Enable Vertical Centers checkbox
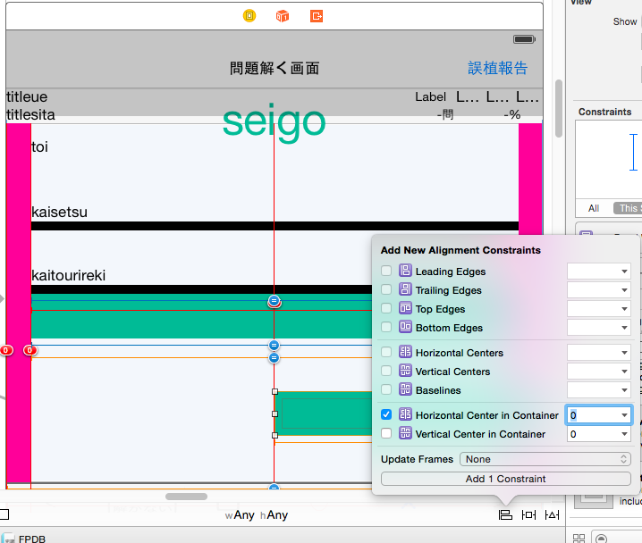642x543 pixels. coord(386,371)
